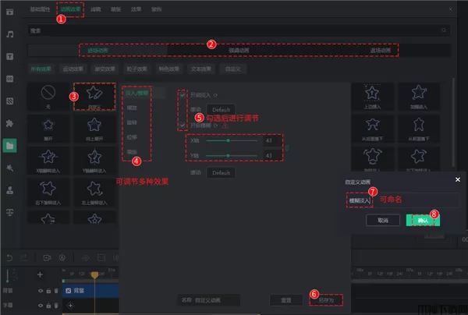Select the 背景 clip on the timeline
Viewport: 468px width, 315px height.
[x=90, y=291]
